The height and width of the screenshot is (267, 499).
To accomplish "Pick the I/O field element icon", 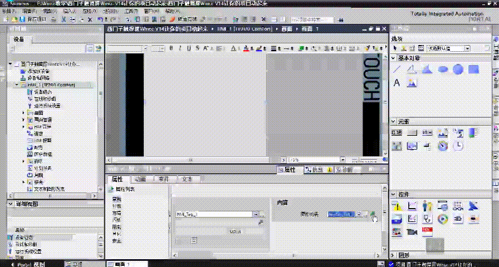I will point(397,132).
